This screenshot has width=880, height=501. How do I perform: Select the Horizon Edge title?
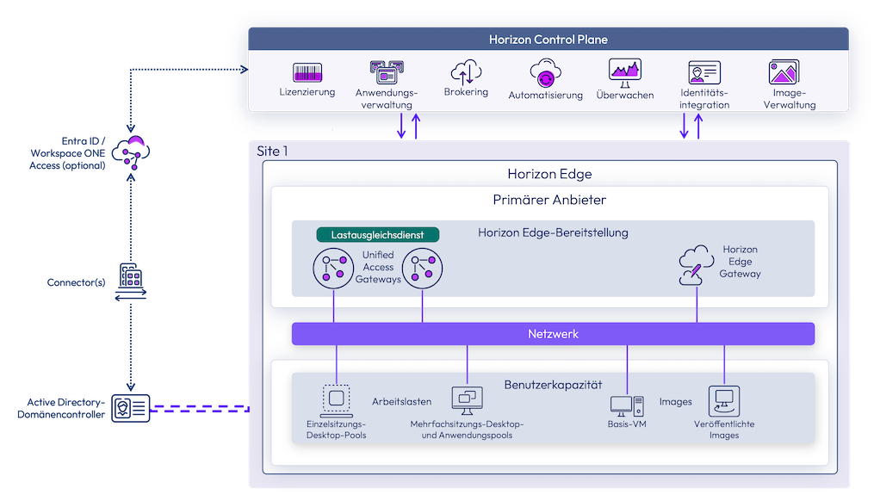point(549,174)
